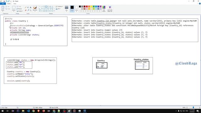201x113 pixels.
Task: Pick the Right triangle shape
Action: (x=40, y=9)
